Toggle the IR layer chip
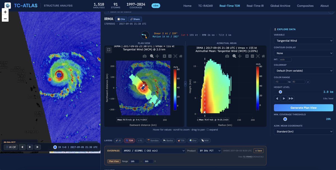336x170 pixels. tap(118, 141)
